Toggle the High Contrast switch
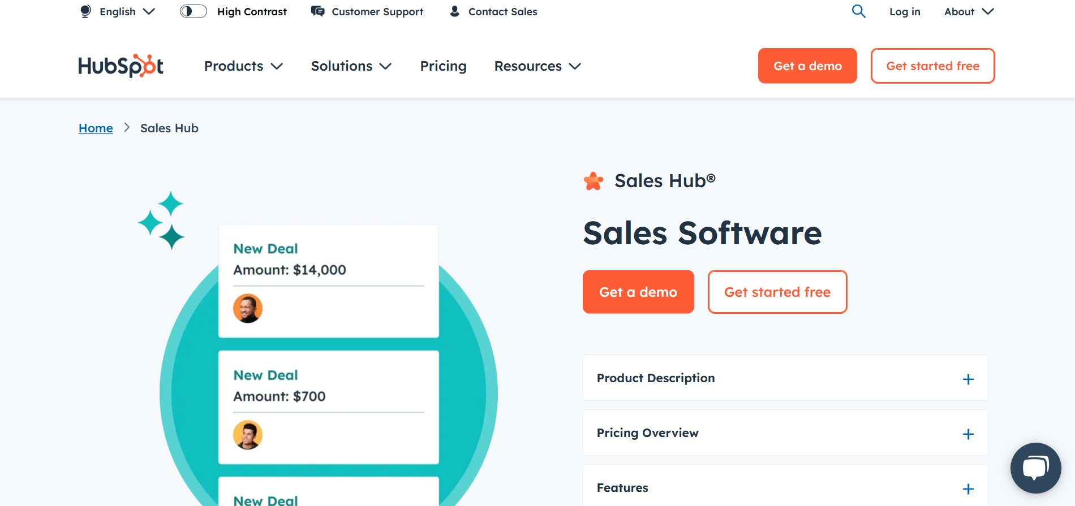The height and width of the screenshot is (506, 1075). point(193,11)
